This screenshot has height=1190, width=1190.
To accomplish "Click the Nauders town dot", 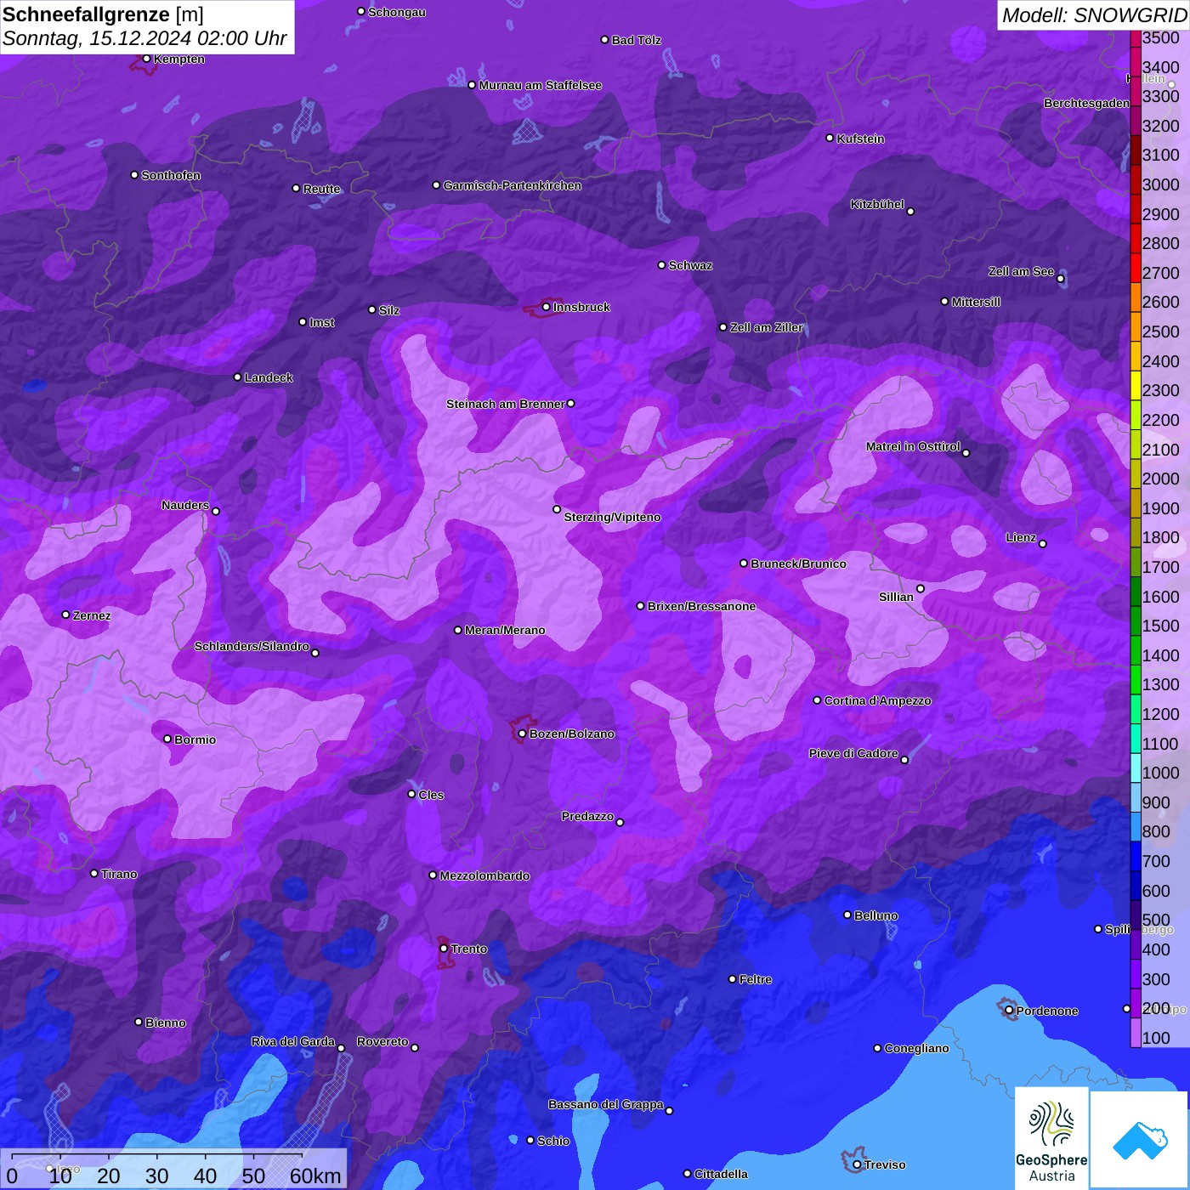I will coord(216,511).
